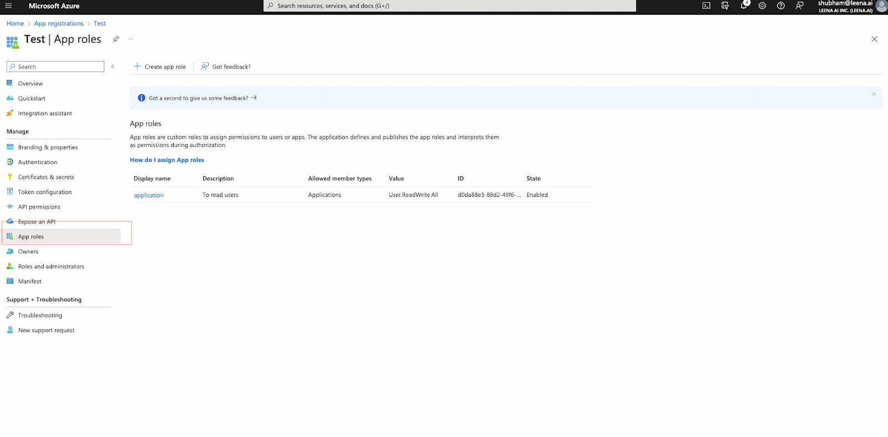Click Microsoft Azure logo text

[x=54, y=6]
